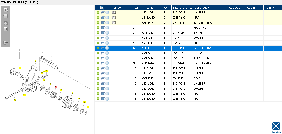Image resolution: width=282 pixels, height=134 pixels.
Task: Zoom out of the diagram with minus icon
Action: tap(6, 16)
